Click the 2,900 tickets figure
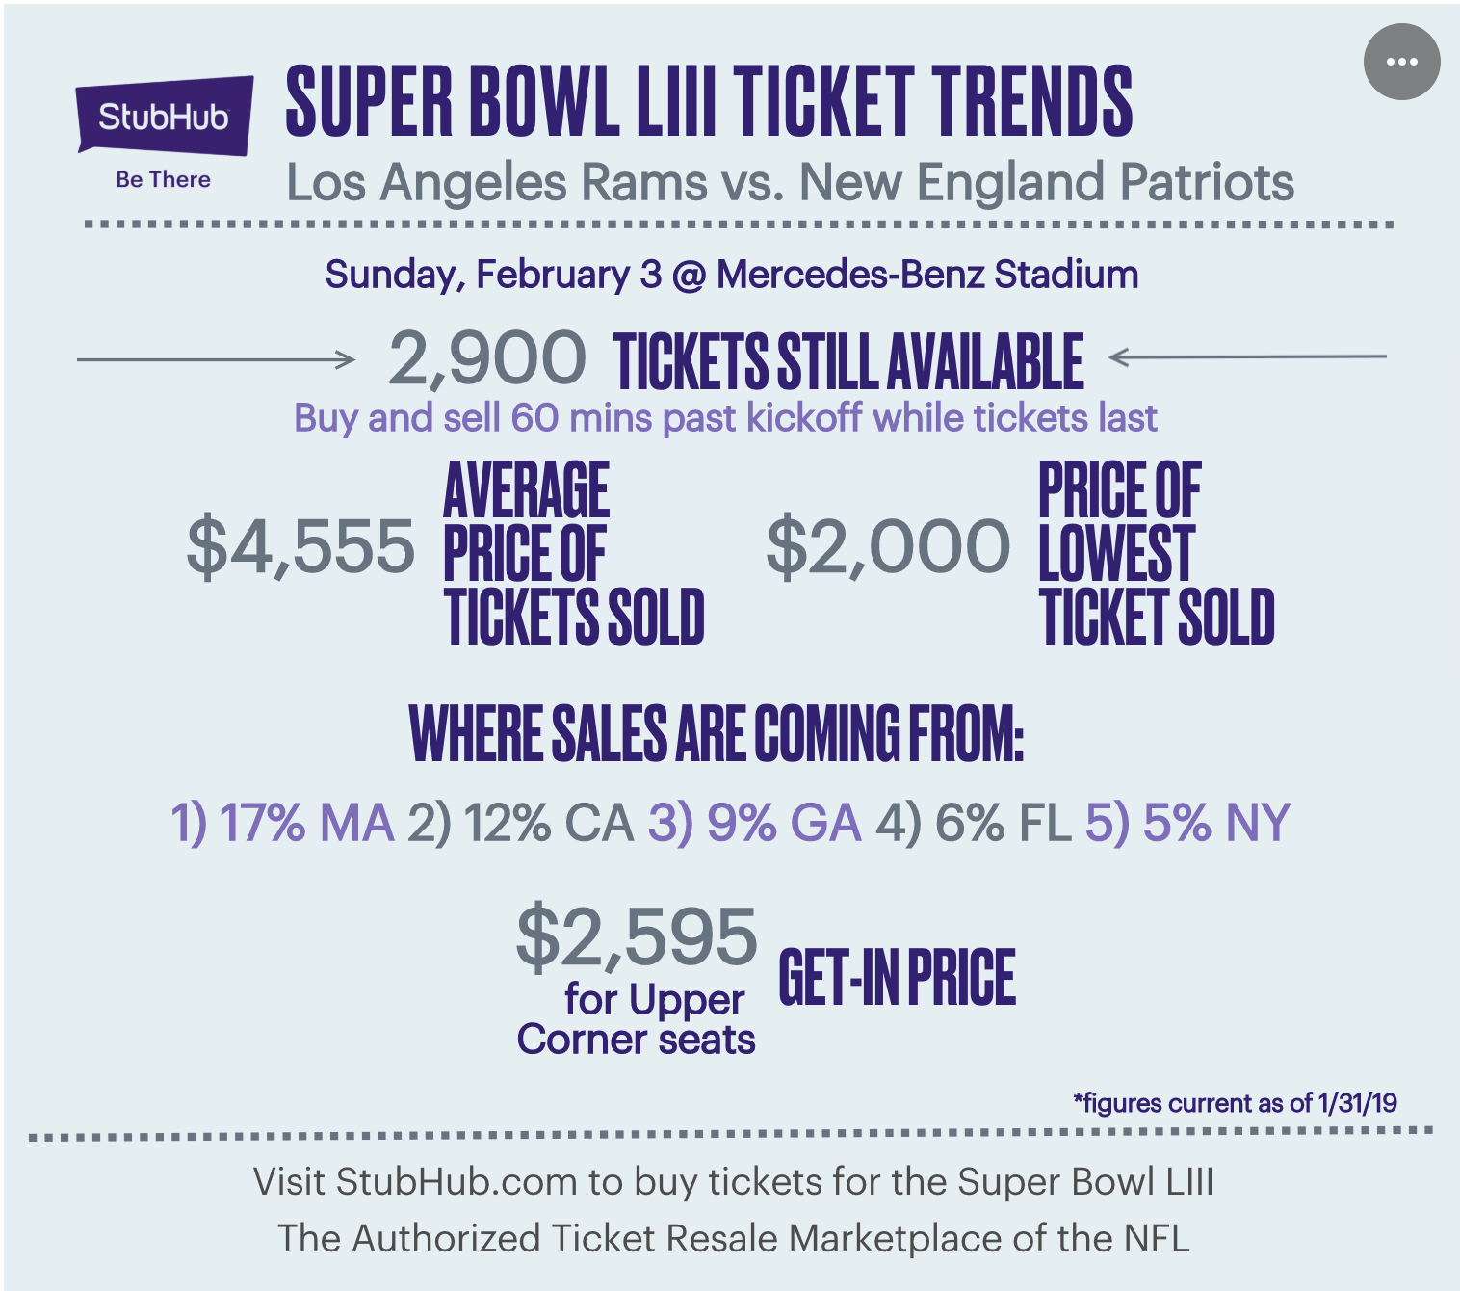The height and width of the screenshot is (1291, 1460). 486,358
